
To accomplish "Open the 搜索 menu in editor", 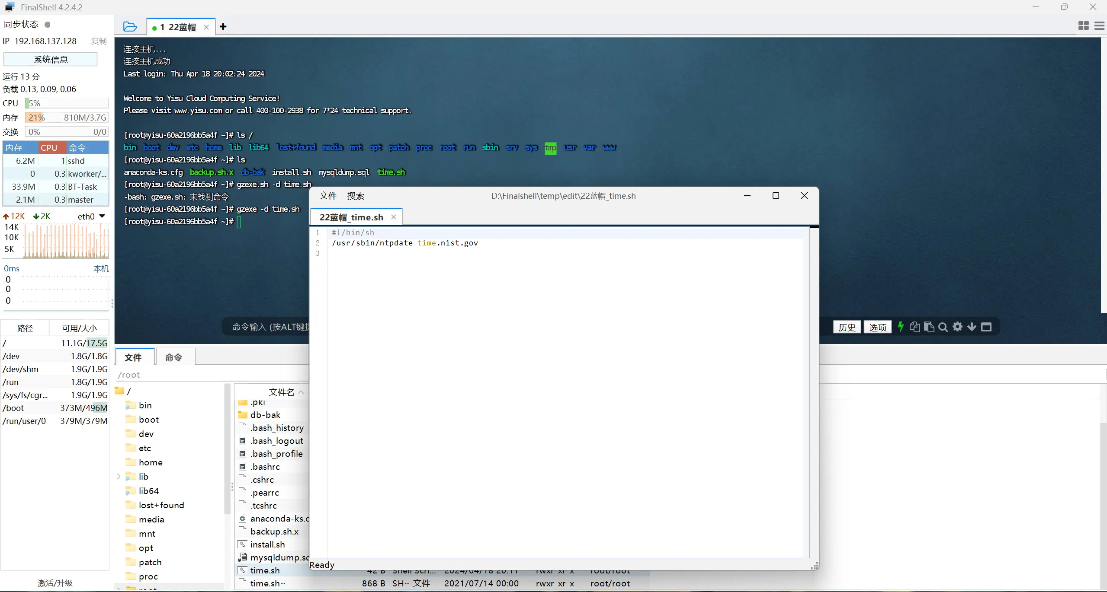I will (x=356, y=196).
